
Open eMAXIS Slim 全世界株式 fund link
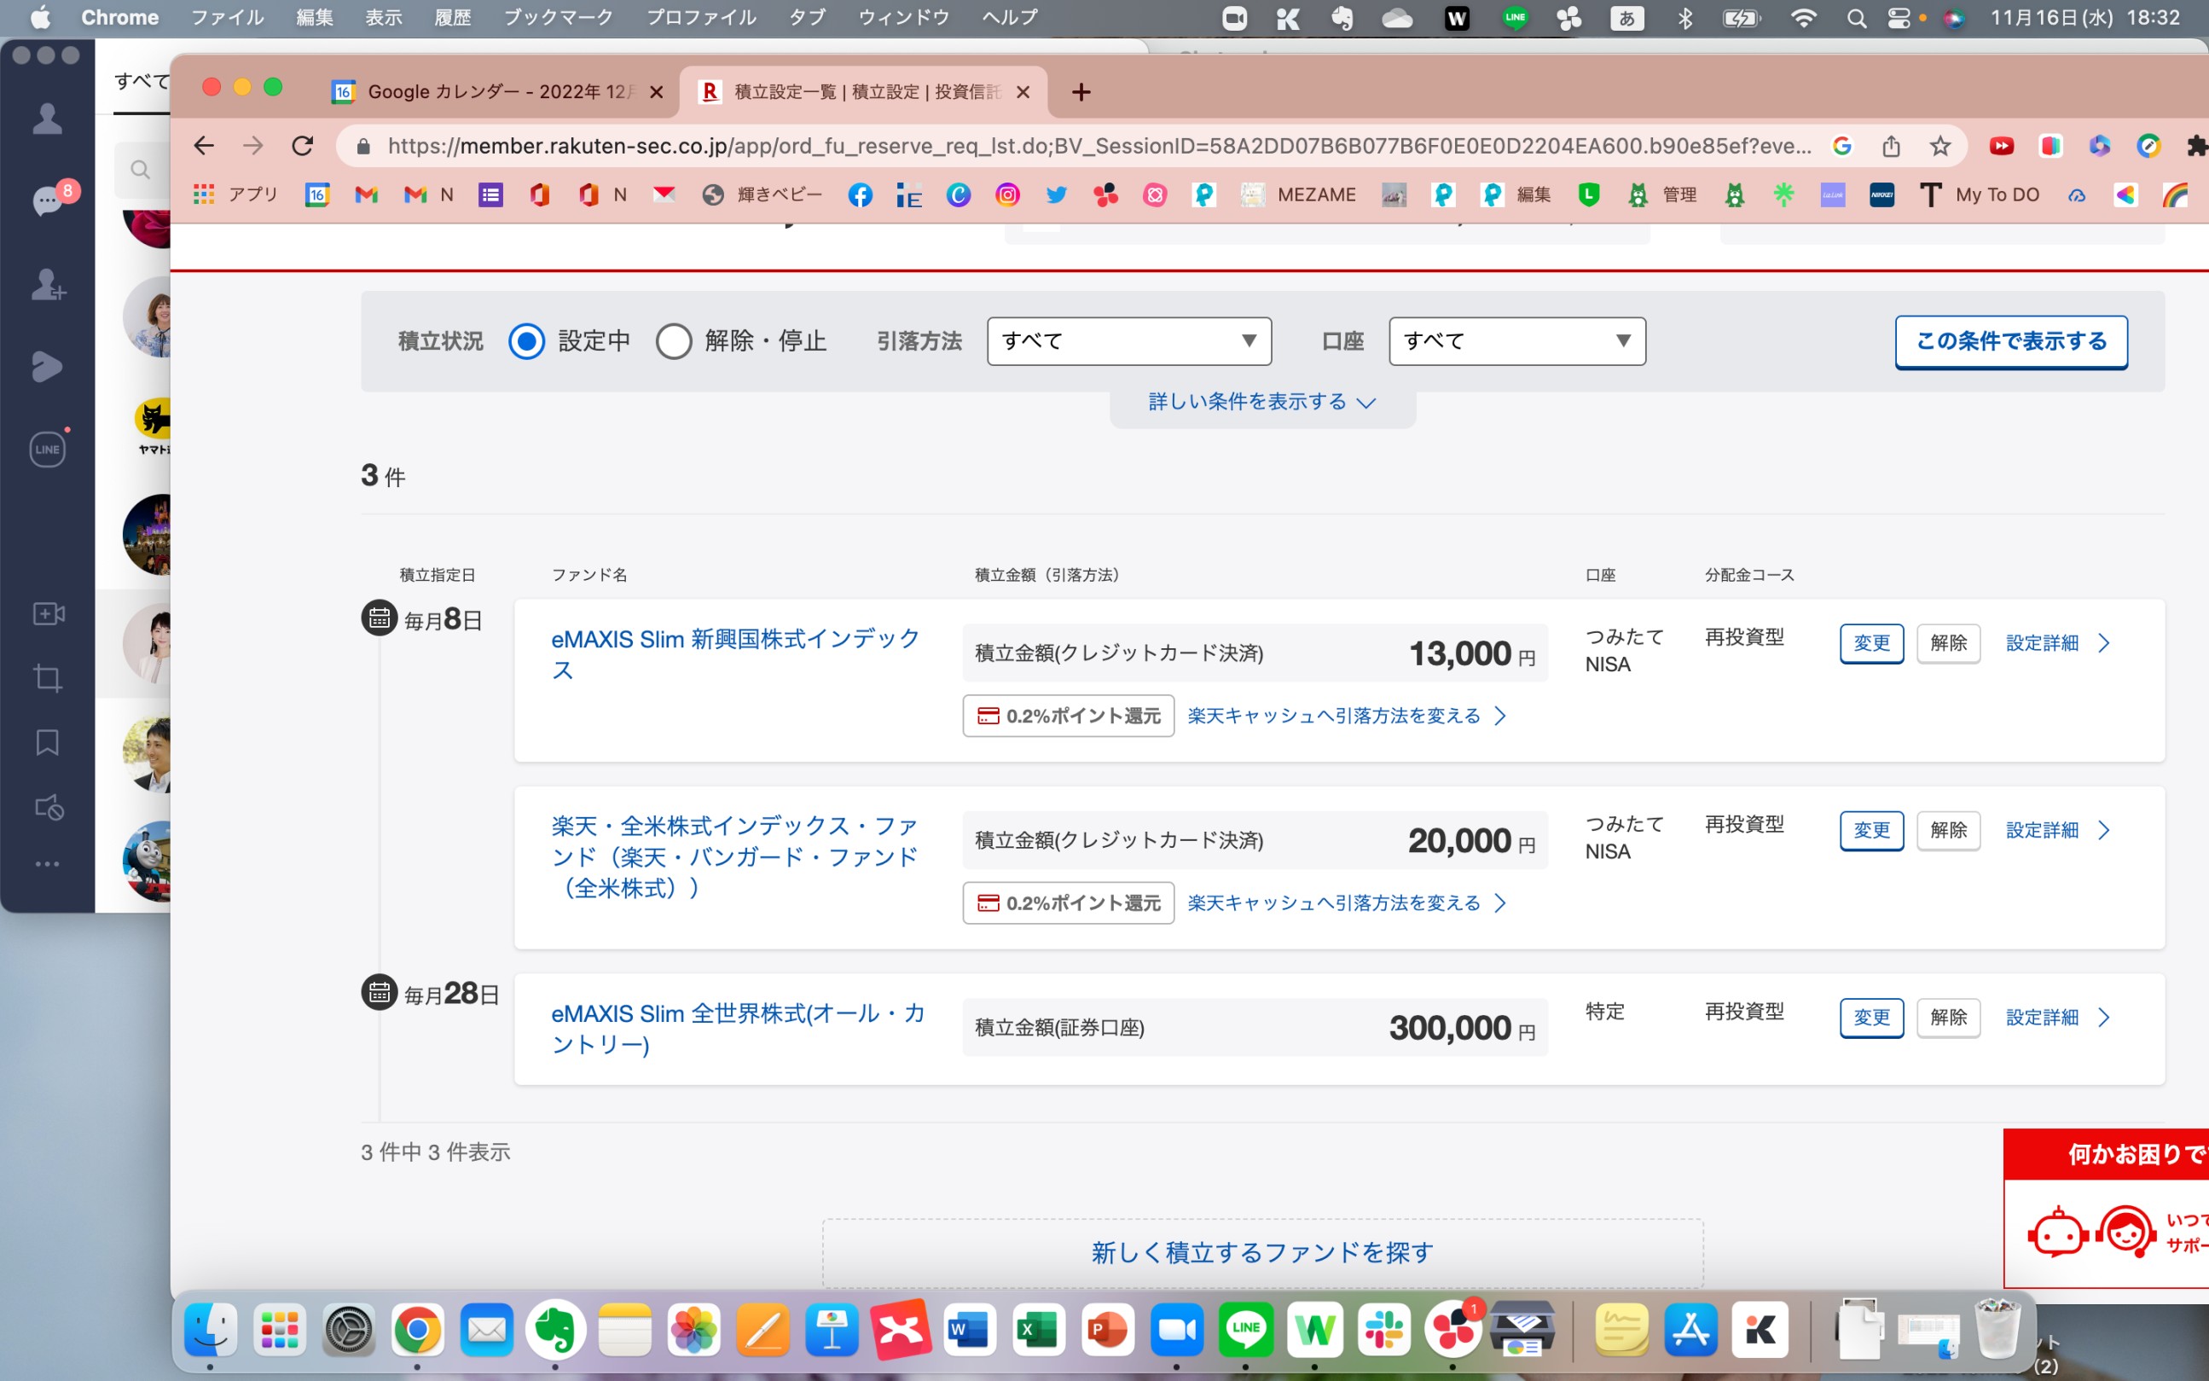[738, 1028]
